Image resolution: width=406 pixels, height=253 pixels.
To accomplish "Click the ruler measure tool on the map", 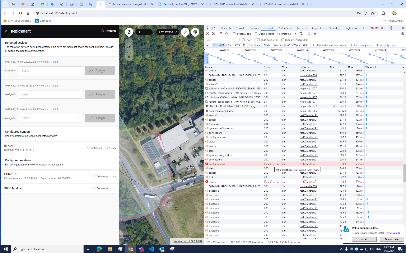I will click(185, 32).
